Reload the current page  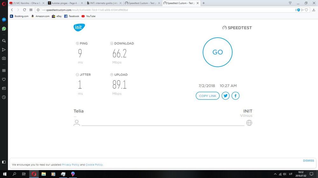click(24, 10)
